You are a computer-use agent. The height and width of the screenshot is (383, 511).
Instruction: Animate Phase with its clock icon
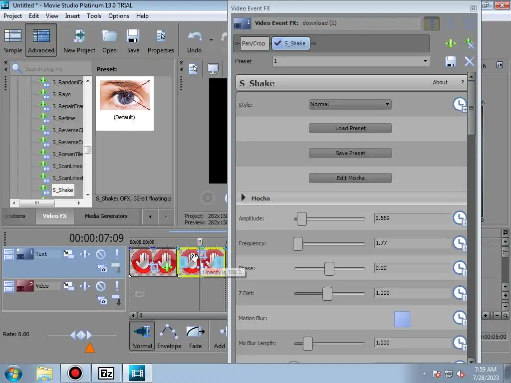pyautogui.click(x=460, y=268)
